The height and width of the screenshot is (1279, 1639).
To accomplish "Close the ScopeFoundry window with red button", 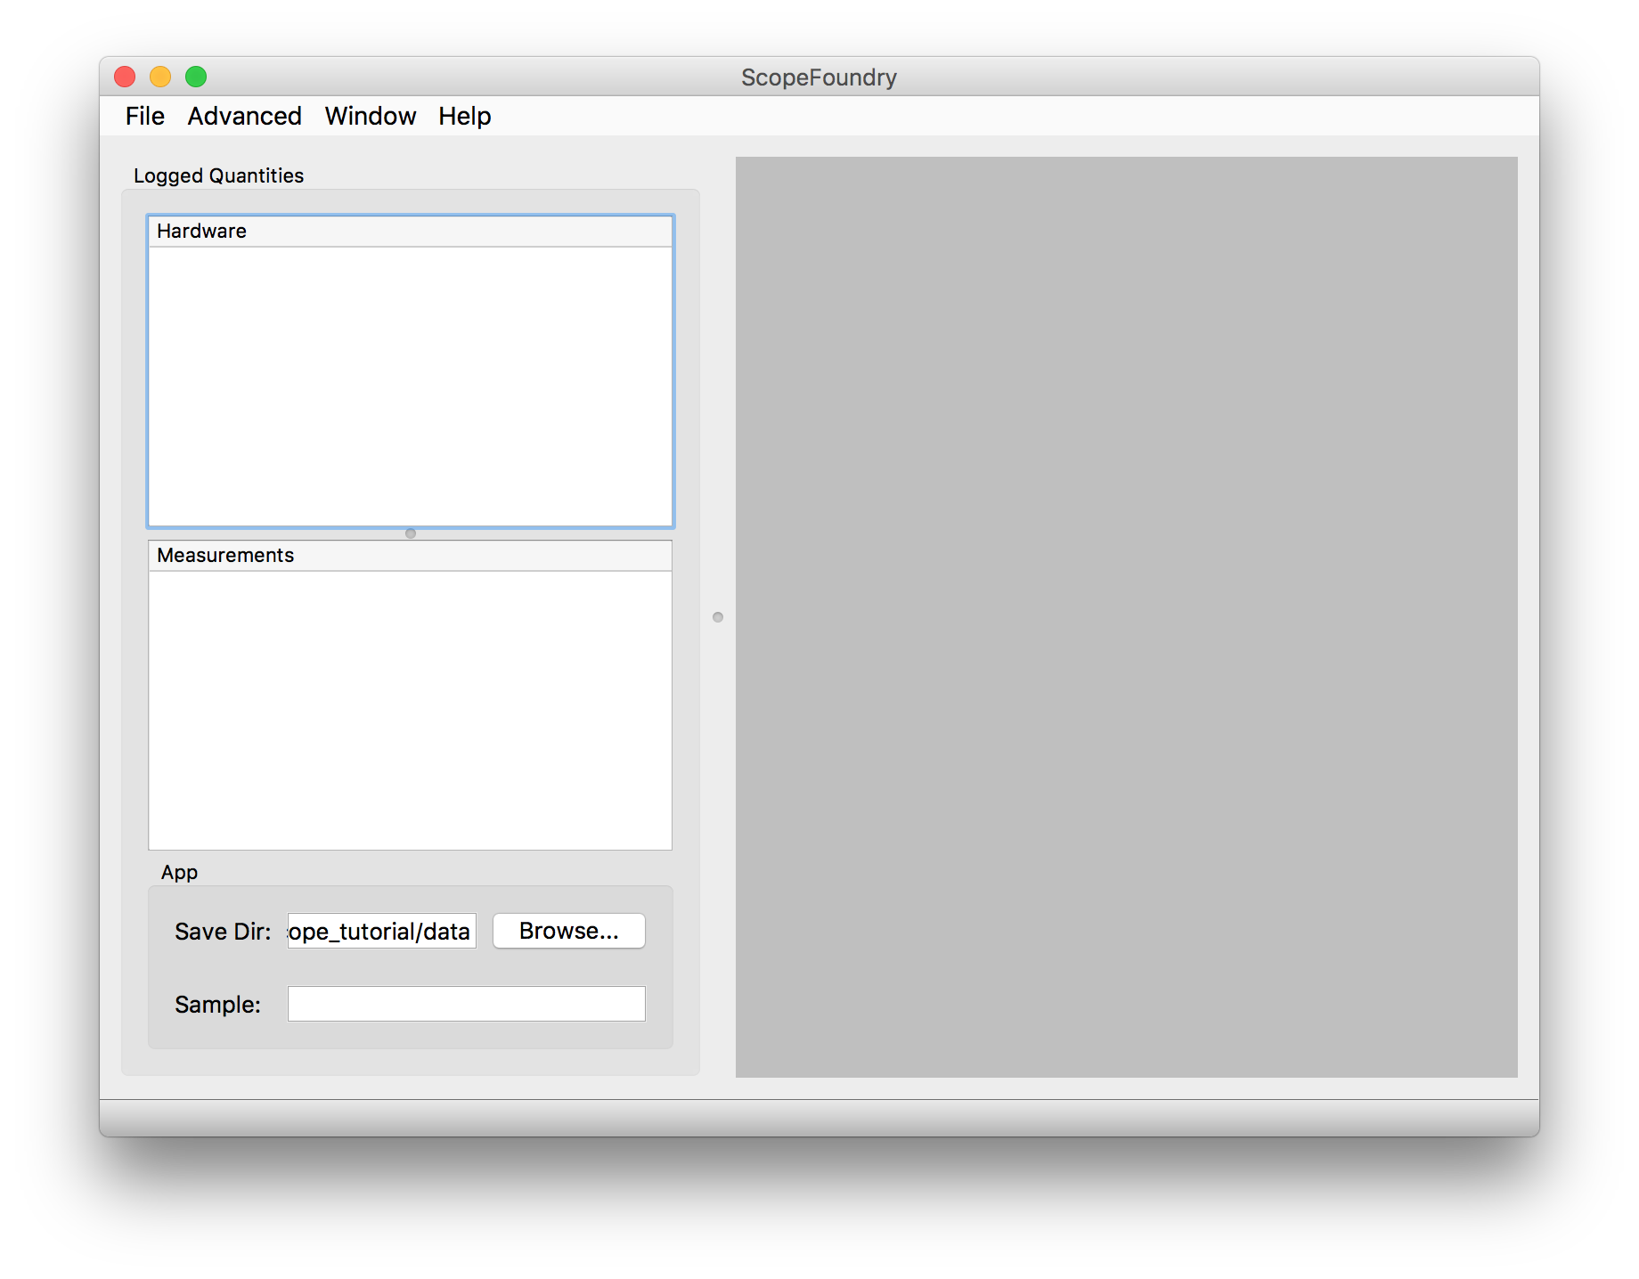I will click(125, 77).
